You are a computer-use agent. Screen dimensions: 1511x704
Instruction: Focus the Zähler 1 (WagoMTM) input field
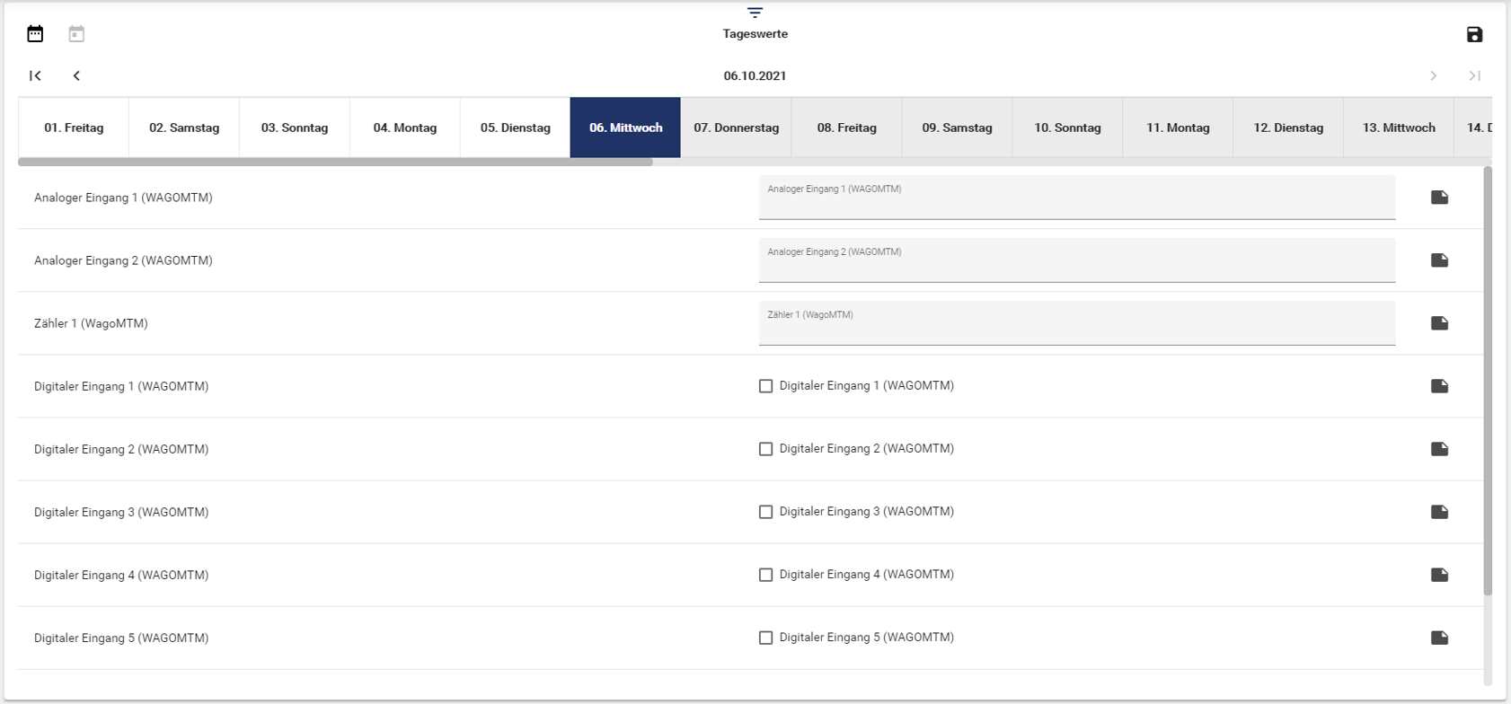tap(1076, 327)
